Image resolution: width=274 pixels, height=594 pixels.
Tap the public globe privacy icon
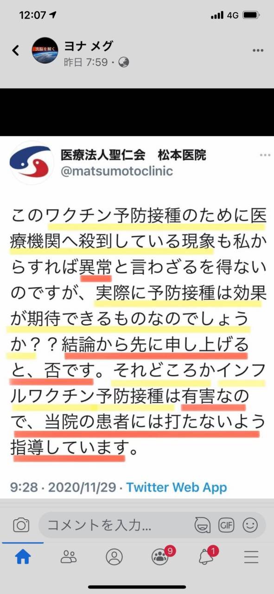coord(124,62)
